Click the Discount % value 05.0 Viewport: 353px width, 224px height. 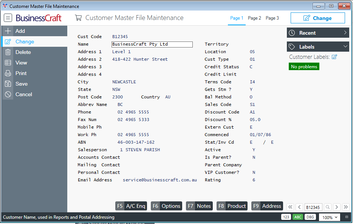click(x=255, y=120)
